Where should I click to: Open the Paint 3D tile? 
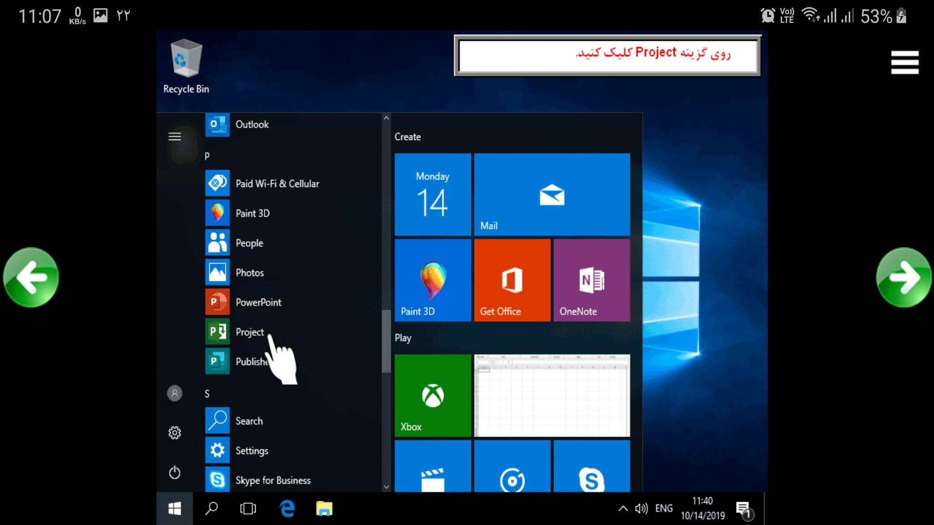click(432, 280)
